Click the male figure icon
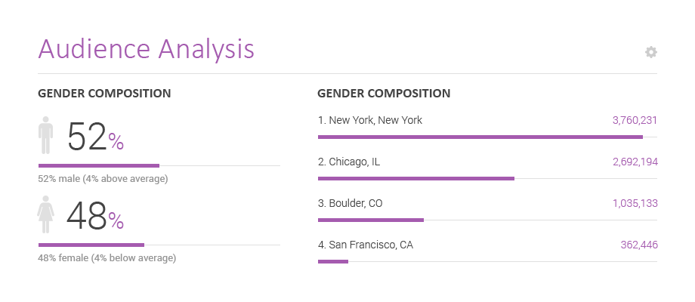695x302 pixels. click(45, 135)
